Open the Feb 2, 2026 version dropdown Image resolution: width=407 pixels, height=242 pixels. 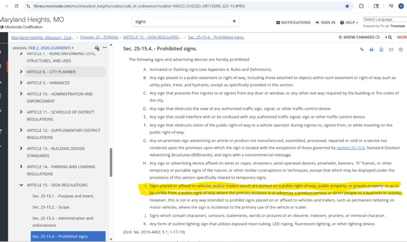[x=51, y=48]
